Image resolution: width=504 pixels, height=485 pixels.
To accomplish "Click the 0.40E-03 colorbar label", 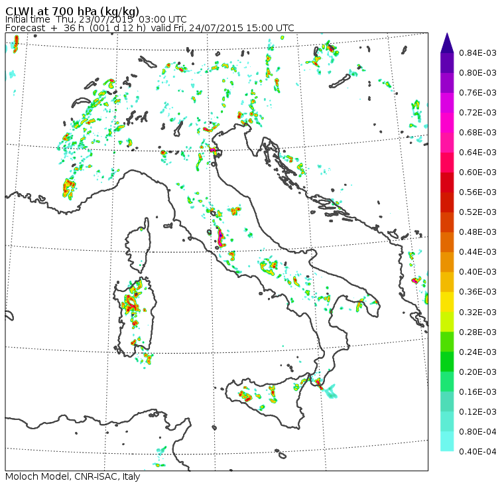I will [x=477, y=272].
